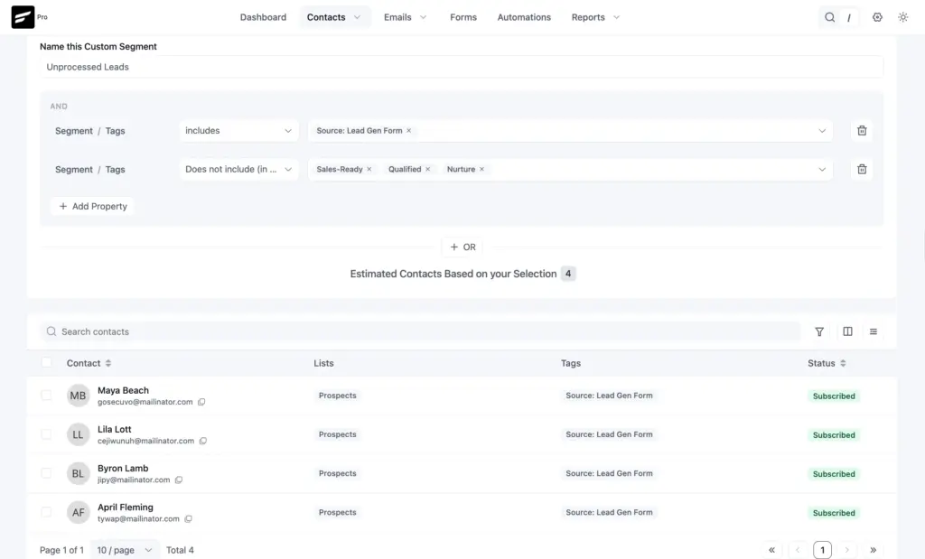Check Byron Lamb's row checkbox
The height and width of the screenshot is (559, 925).
tap(46, 473)
